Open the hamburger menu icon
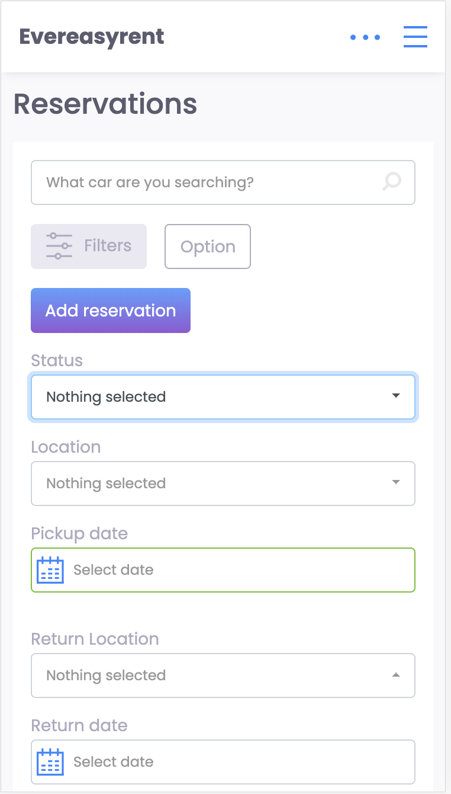This screenshot has height=794, width=451. 415,37
